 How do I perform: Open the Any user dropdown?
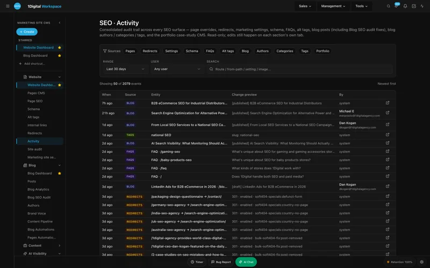pyautogui.click(x=177, y=69)
